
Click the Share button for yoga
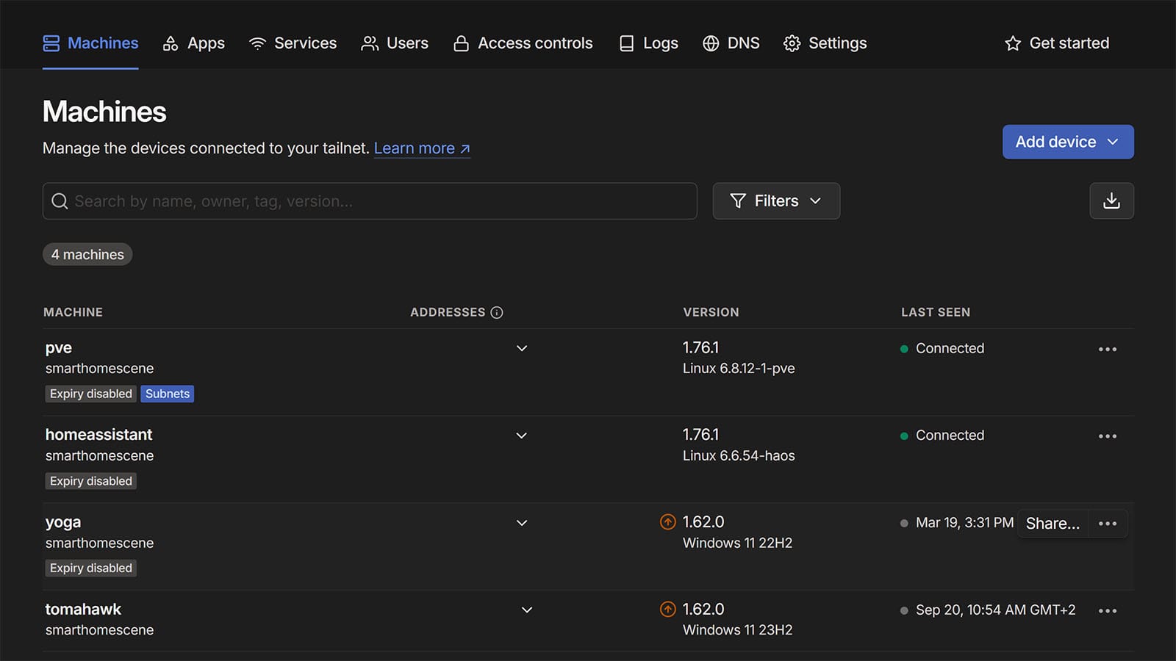(x=1053, y=524)
